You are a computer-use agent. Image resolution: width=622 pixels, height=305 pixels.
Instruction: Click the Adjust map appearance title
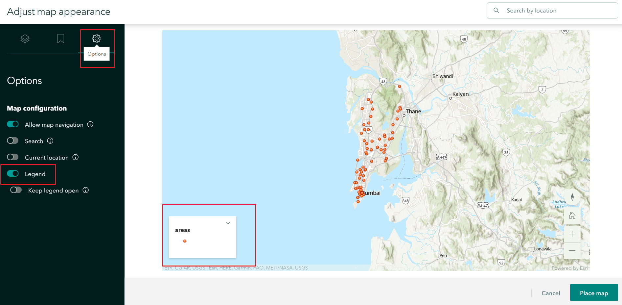point(58,12)
